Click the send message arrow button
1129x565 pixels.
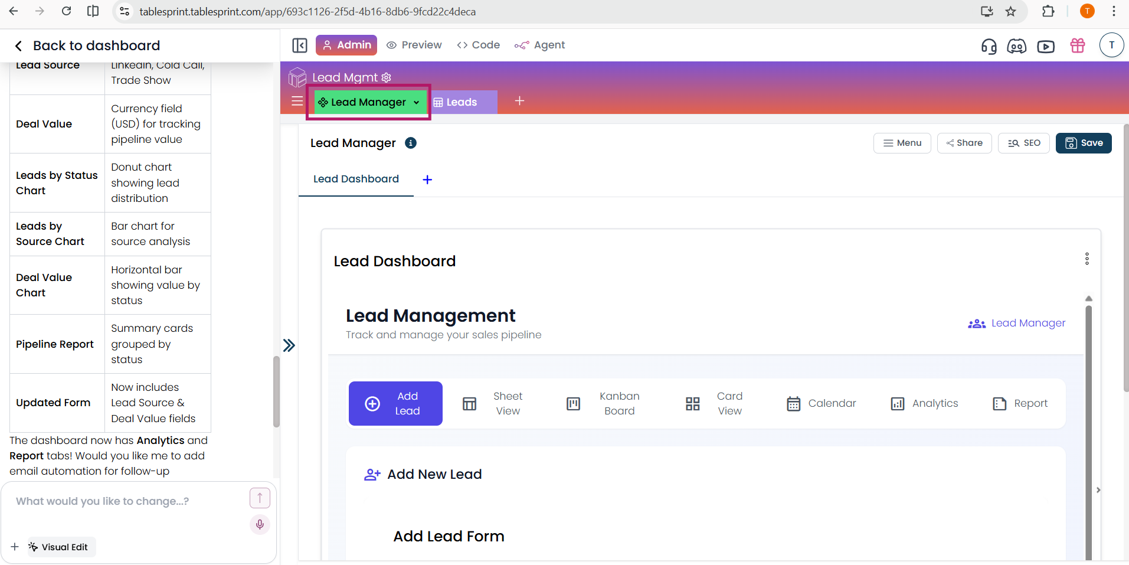[x=260, y=498]
